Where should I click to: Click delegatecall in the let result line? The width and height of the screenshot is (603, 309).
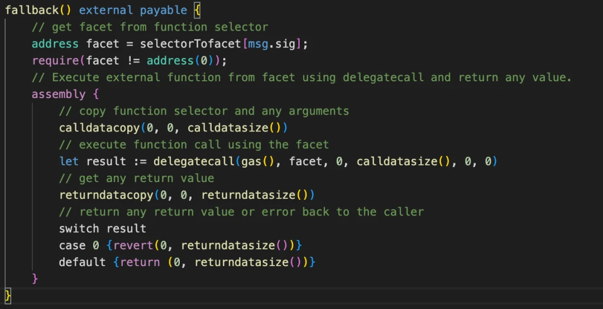(x=194, y=161)
